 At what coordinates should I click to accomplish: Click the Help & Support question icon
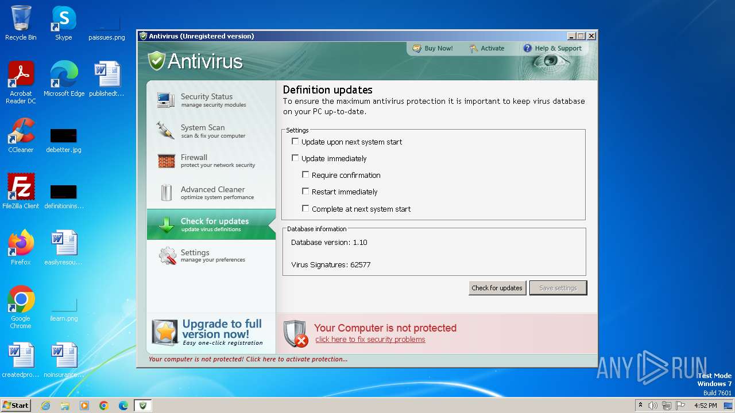click(x=527, y=49)
